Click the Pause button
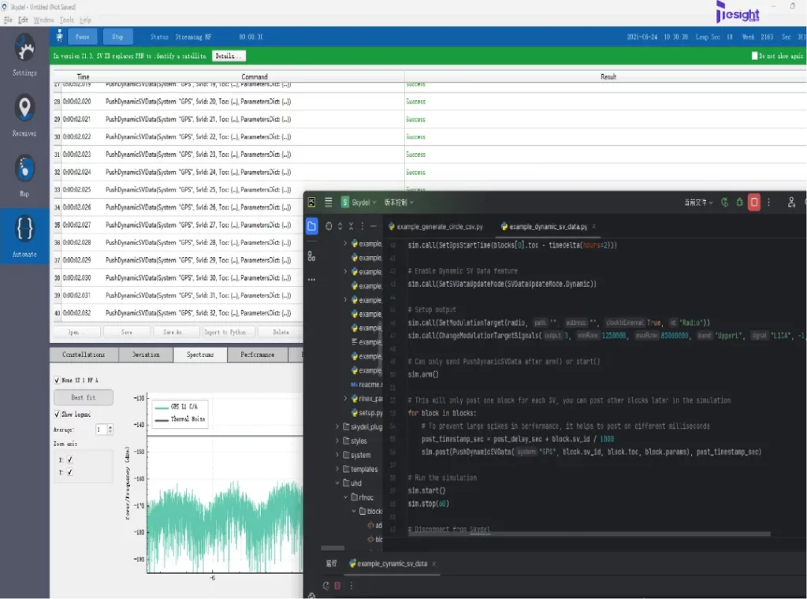807x599 pixels. tap(82, 36)
